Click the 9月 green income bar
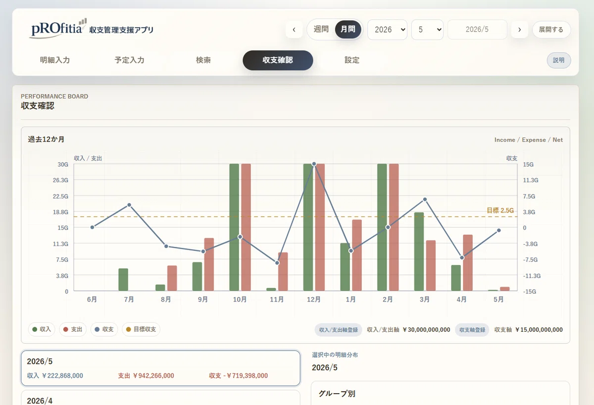The width and height of the screenshot is (594, 405). click(198, 276)
